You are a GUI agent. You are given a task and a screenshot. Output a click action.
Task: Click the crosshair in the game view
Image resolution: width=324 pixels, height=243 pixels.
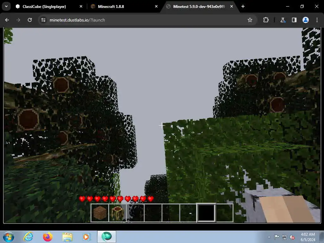[162, 125]
